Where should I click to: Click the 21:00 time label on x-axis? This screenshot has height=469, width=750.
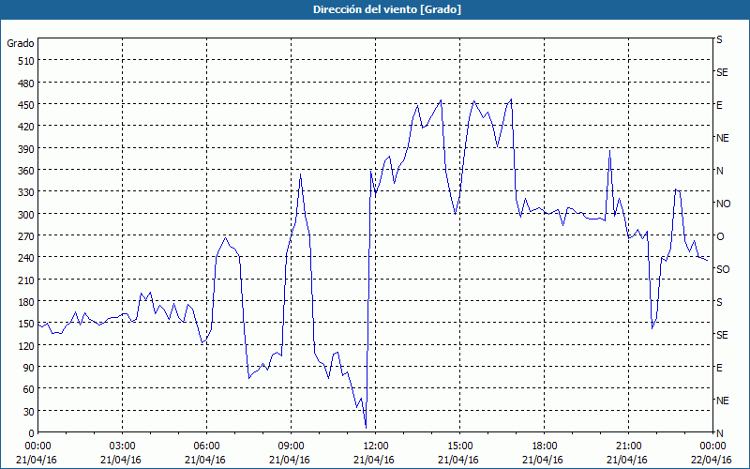628,446
